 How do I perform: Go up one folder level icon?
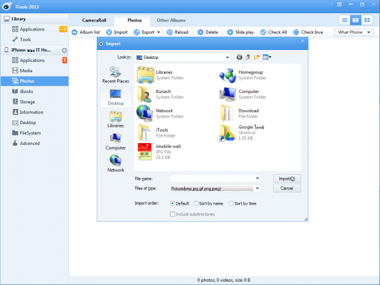pyautogui.click(x=248, y=57)
